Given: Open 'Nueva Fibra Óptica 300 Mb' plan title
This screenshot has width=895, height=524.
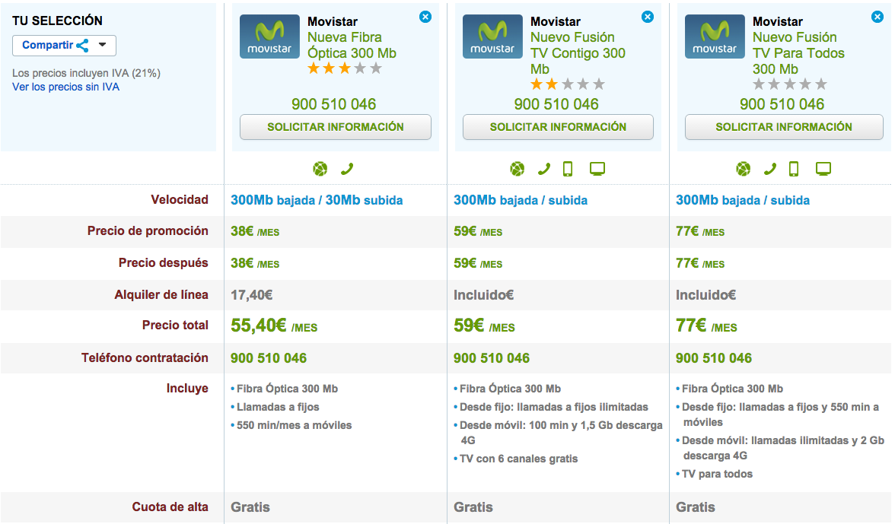Looking at the screenshot, I should pyautogui.click(x=352, y=45).
